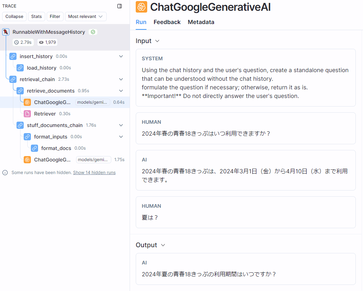363x291 pixels.
Task: Select the retrieval_chain run
Action: (x=65, y=79)
